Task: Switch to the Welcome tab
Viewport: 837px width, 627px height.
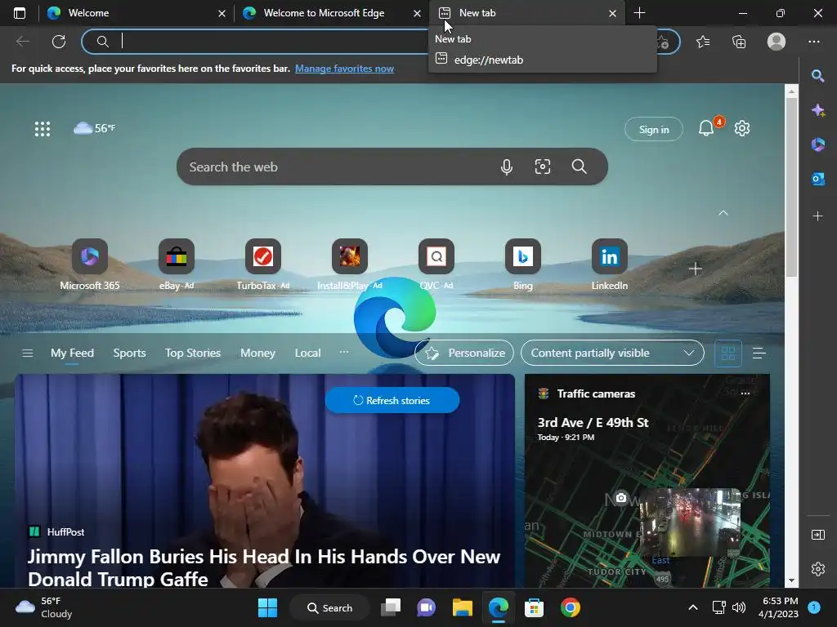Action: pyautogui.click(x=136, y=13)
